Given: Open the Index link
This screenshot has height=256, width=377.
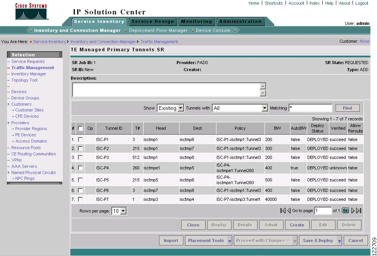Looking at the screenshot, I should tap(315, 3).
